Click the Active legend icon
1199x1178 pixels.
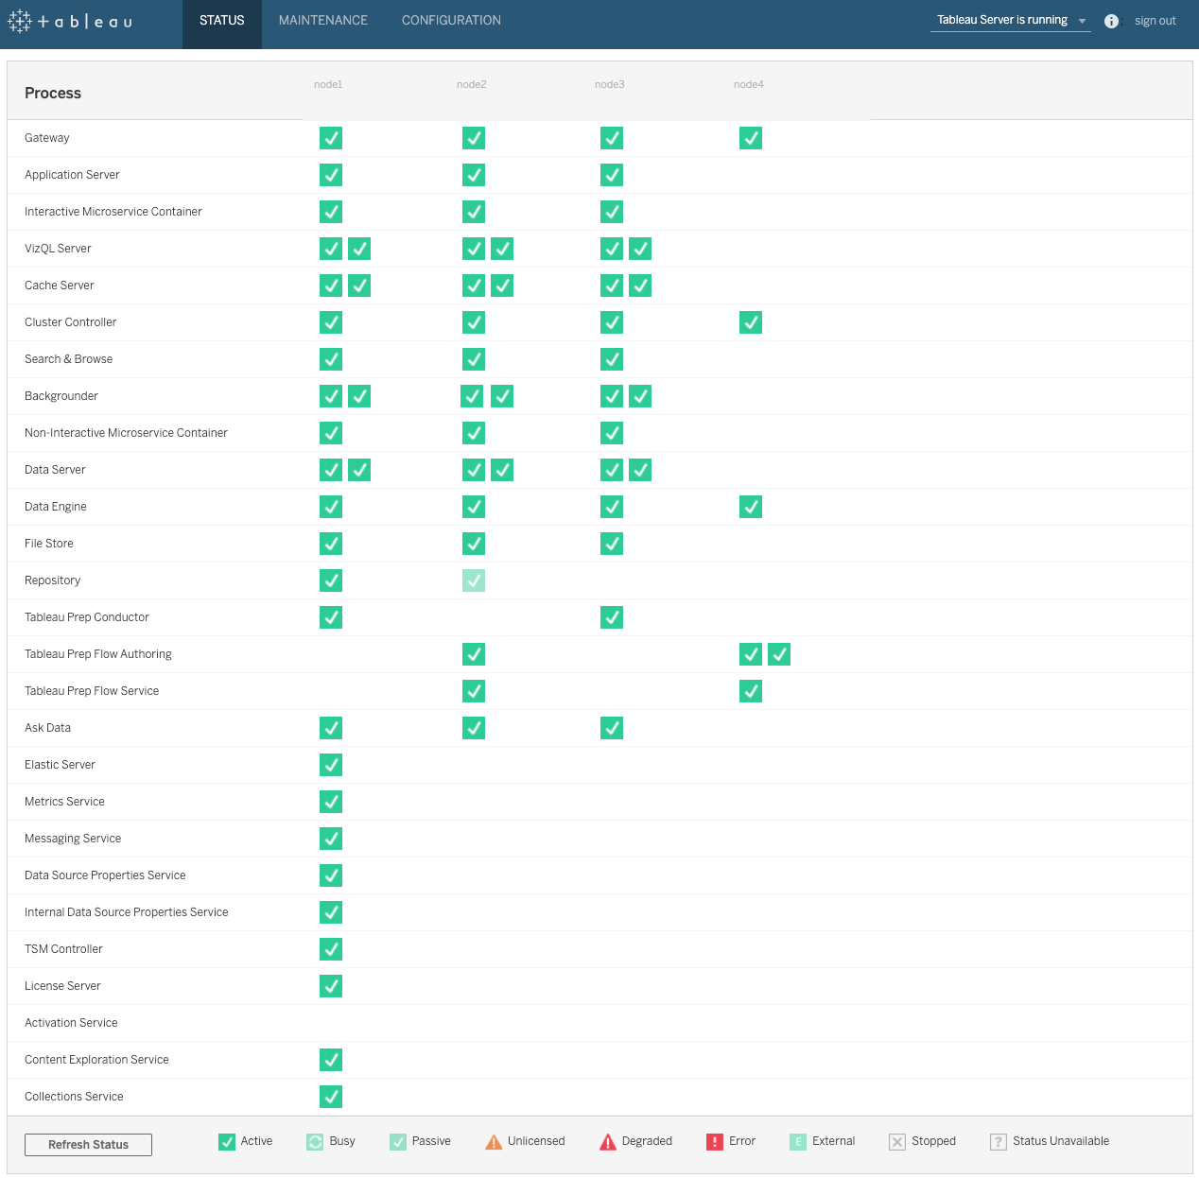227,1142
